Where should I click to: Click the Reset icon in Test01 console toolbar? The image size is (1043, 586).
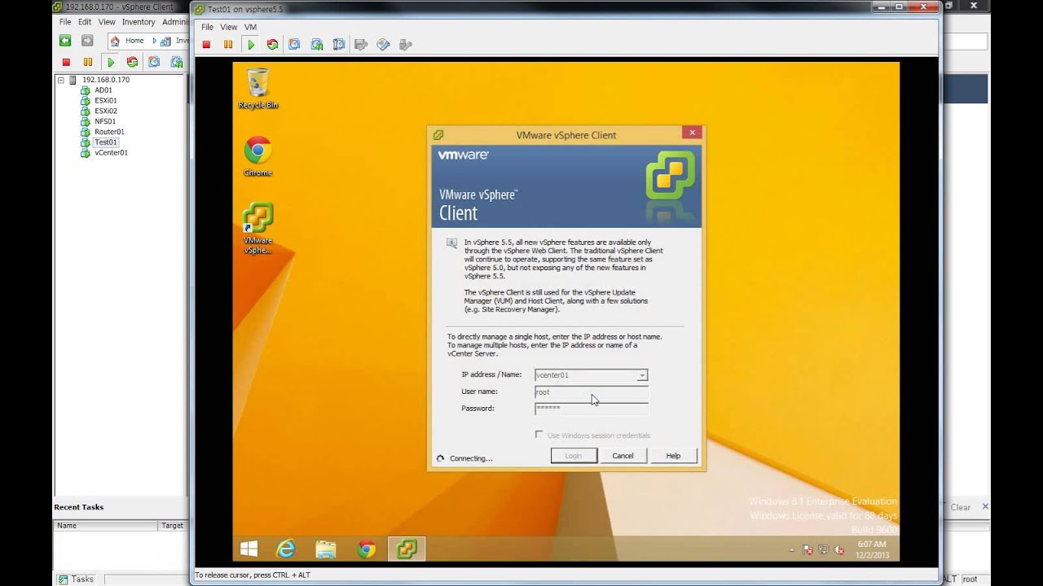coord(272,45)
